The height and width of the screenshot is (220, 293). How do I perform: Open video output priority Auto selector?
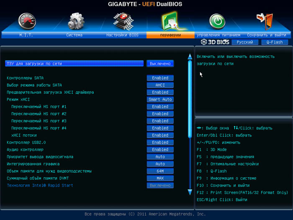click(160, 157)
